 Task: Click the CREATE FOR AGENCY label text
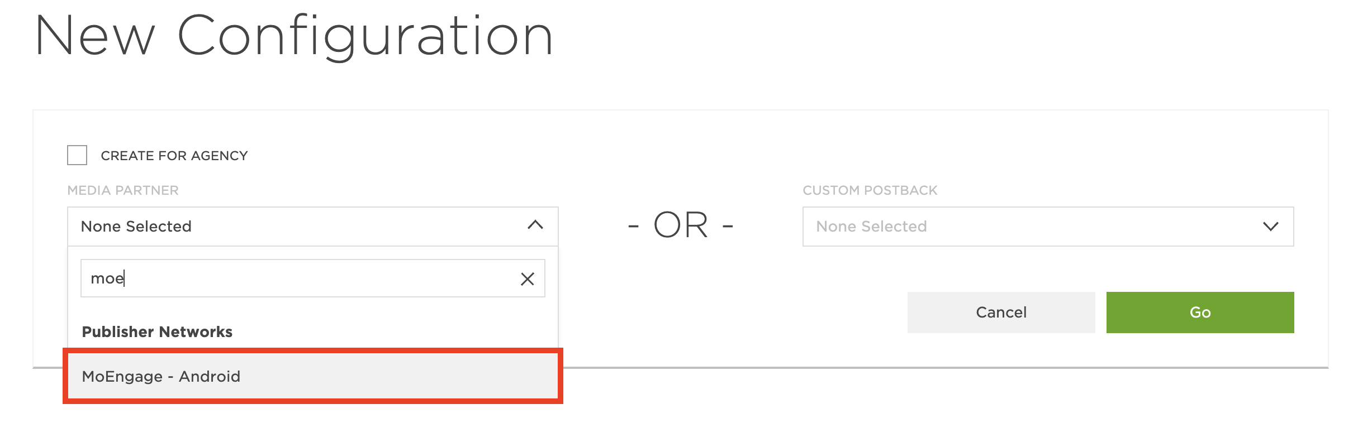coord(174,156)
